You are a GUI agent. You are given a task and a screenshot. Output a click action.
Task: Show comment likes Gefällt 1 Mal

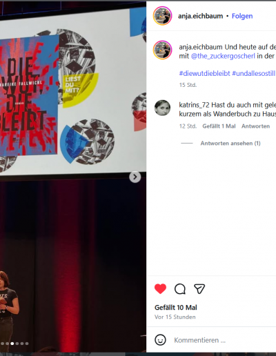[219, 126]
